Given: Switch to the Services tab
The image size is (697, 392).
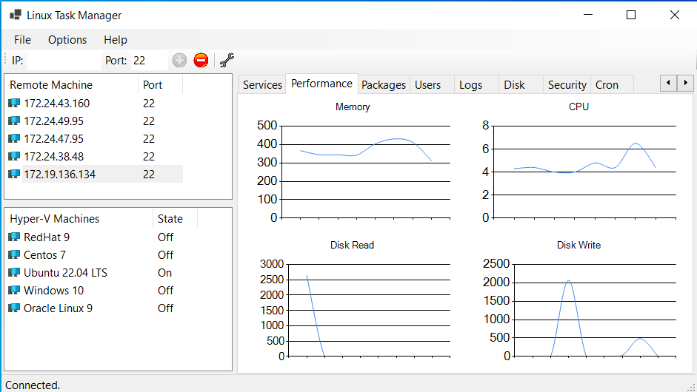Looking at the screenshot, I should [262, 85].
